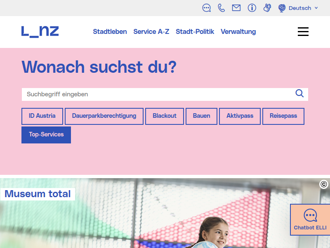Click the phone contact icon

point(222,8)
